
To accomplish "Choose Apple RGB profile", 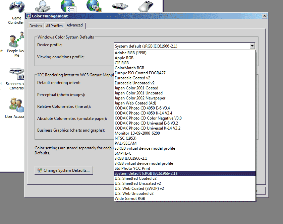I will click(x=185, y=58).
